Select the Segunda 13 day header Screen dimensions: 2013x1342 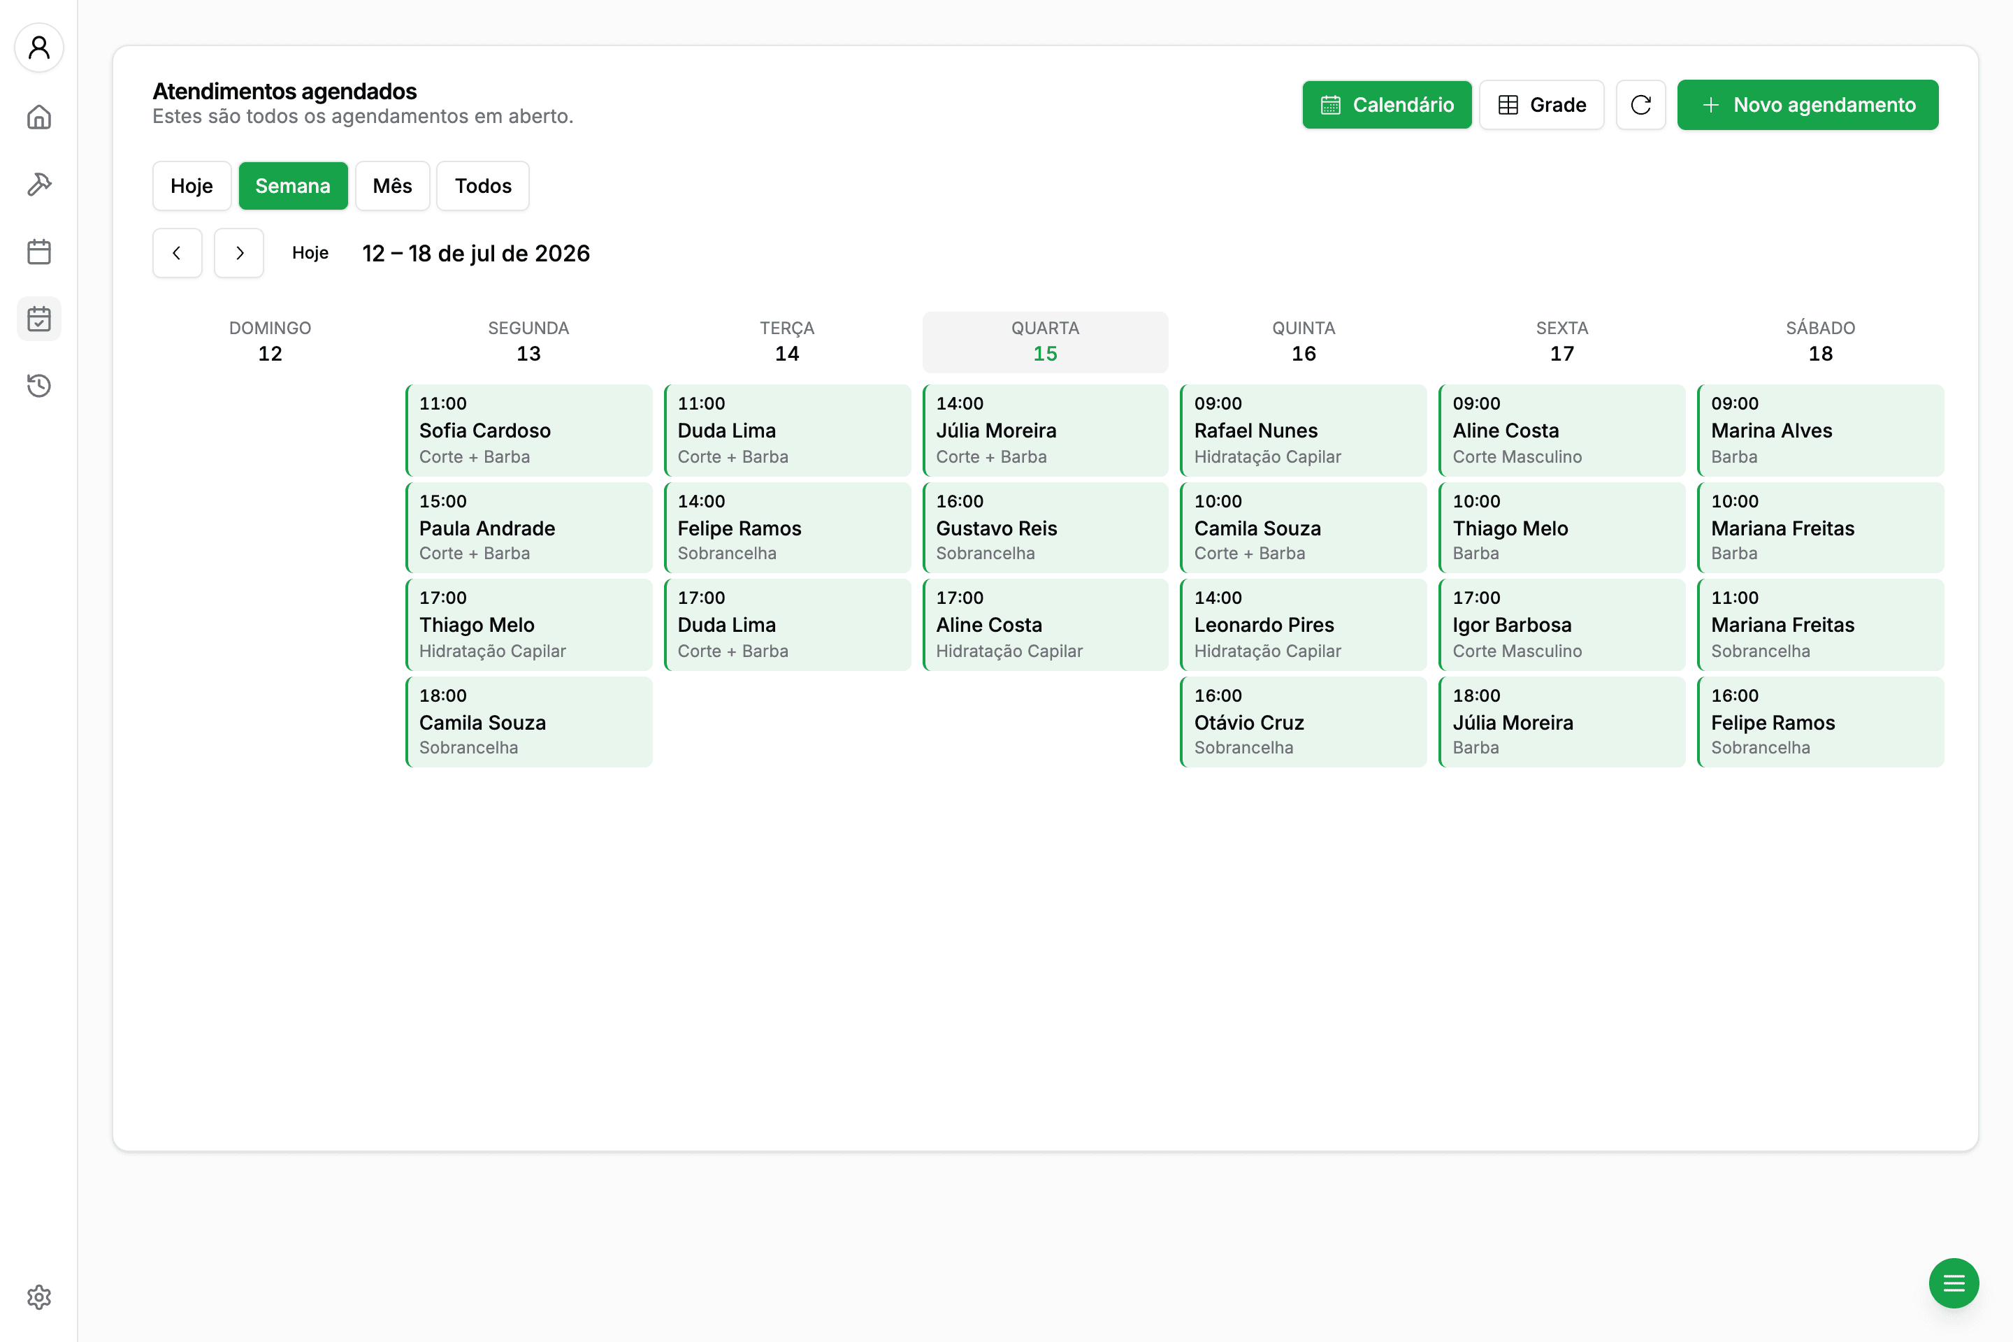[528, 342]
